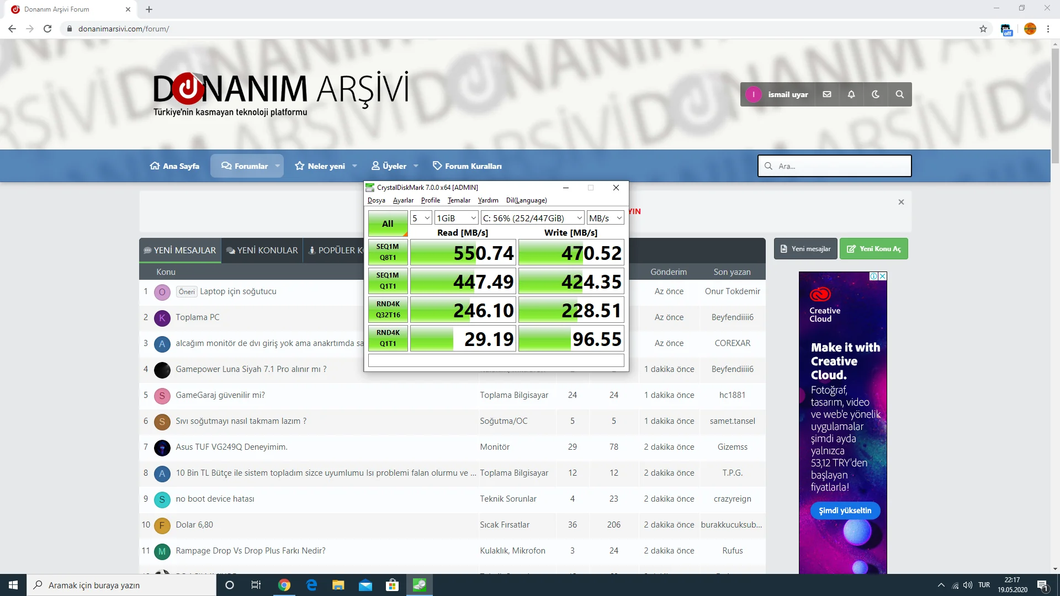Switch to the YENİ KONULAR tab

click(262, 251)
